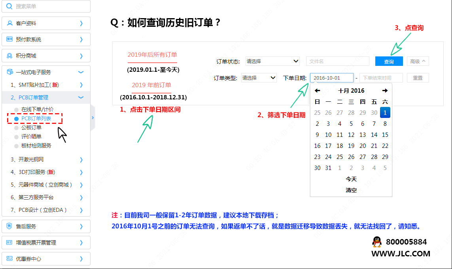Click the 优惠券中心 coupon icon
Viewport: 452px width, 269px height.
click(9, 259)
